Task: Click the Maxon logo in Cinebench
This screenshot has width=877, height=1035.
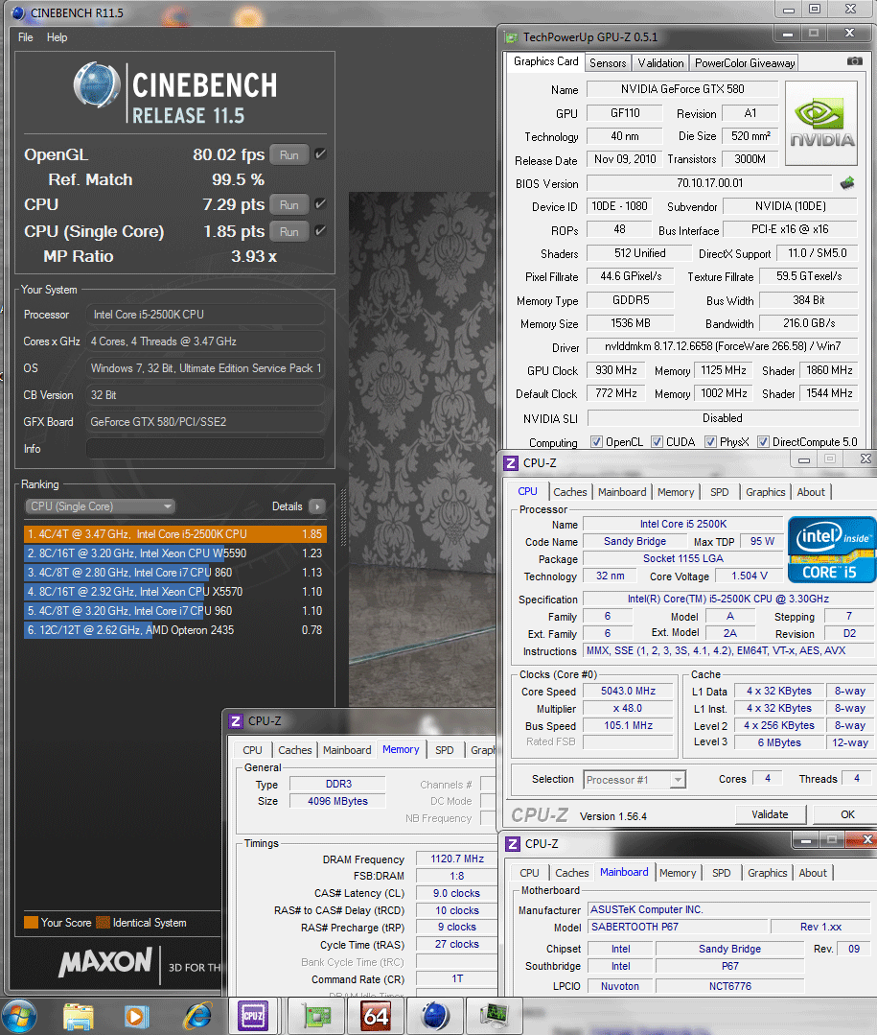Action: (105, 962)
